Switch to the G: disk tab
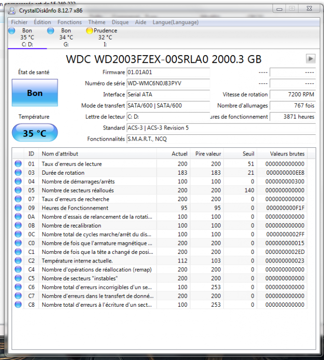Image resolution: width=324 pixels, height=360 pixels. coord(66,37)
